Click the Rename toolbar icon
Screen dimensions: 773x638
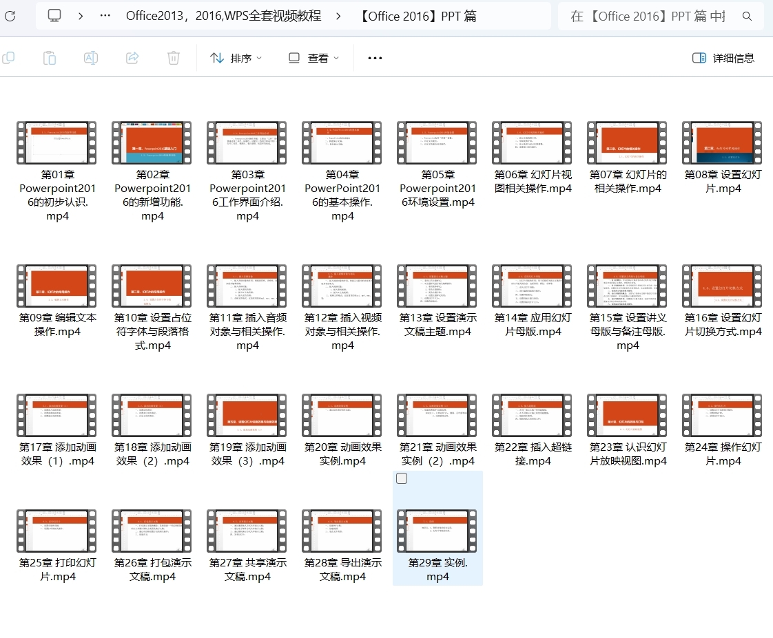[91, 58]
